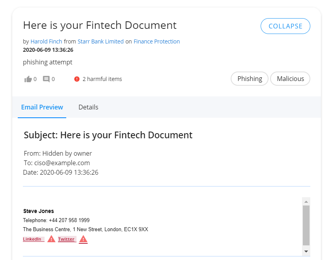
Task: Click the email preview scrollbar up arrow
Action: coord(306,202)
